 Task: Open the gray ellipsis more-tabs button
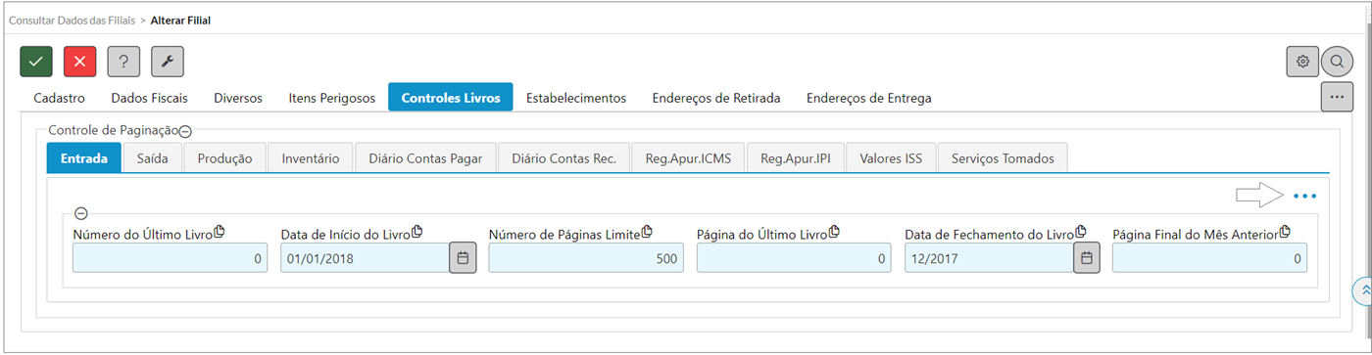1338,97
